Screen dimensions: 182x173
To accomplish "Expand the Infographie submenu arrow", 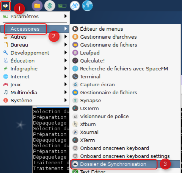I will (66, 69).
